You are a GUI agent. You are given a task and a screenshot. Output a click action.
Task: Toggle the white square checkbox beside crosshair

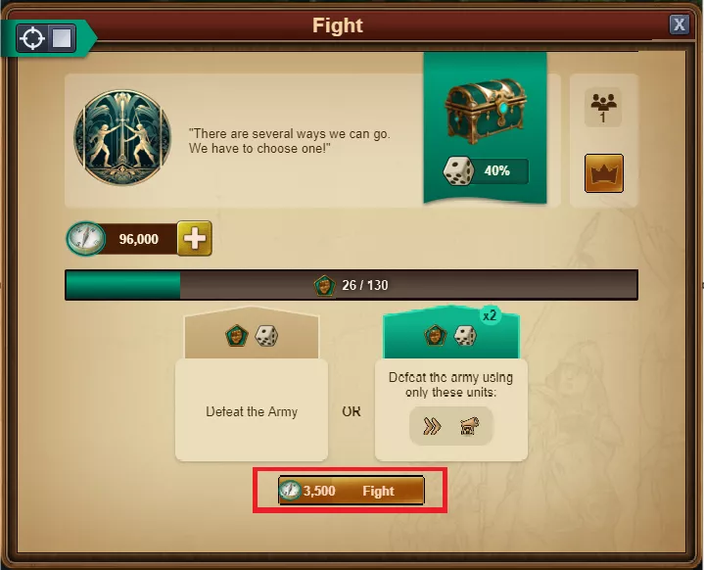62,38
